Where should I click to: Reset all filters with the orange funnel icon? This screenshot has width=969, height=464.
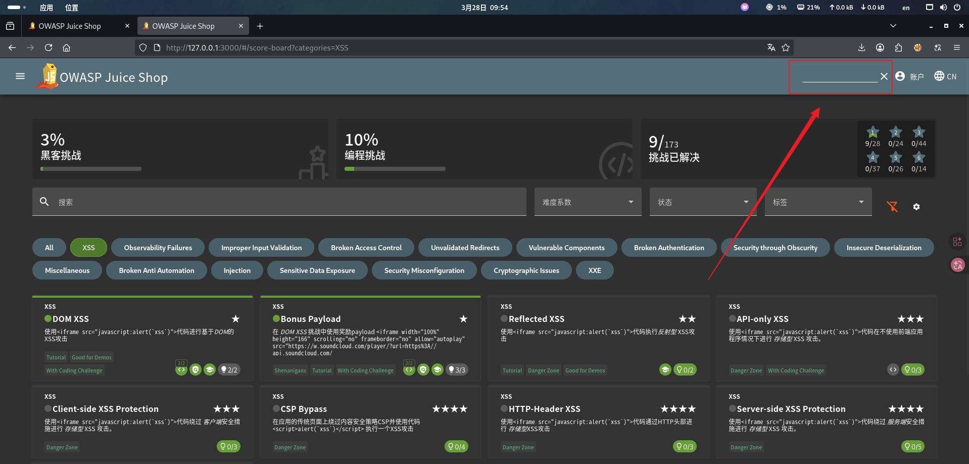click(892, 206)
